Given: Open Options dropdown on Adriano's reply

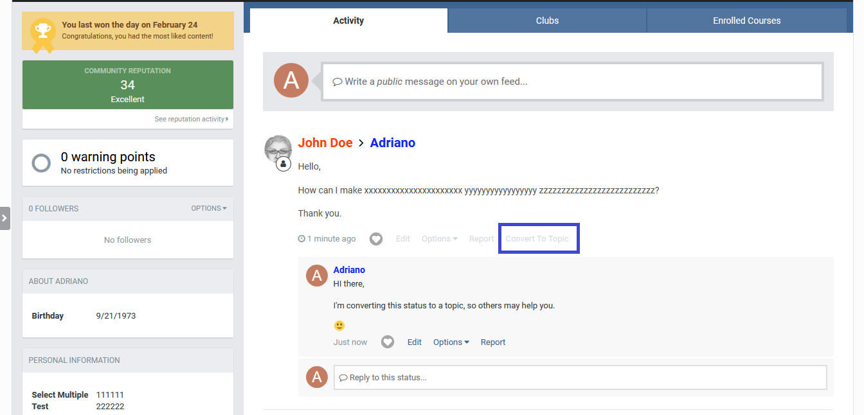Looking at the screenshot, I should pyautogui.click(x=451, y=342).
